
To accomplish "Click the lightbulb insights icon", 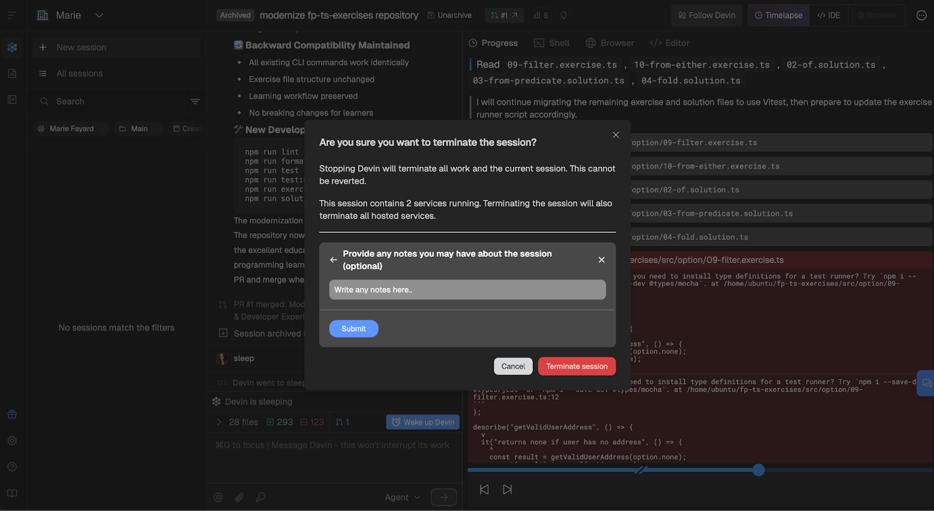I will [563, 15].
